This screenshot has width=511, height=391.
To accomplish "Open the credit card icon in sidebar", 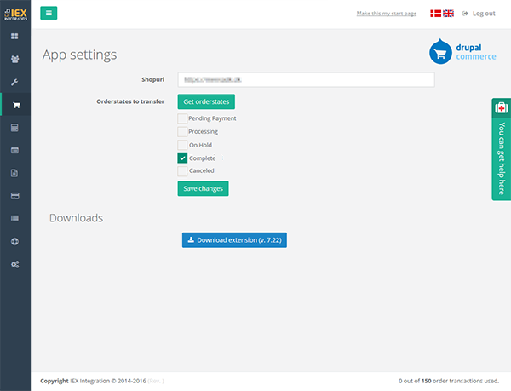I will click(x=14, y=195).
